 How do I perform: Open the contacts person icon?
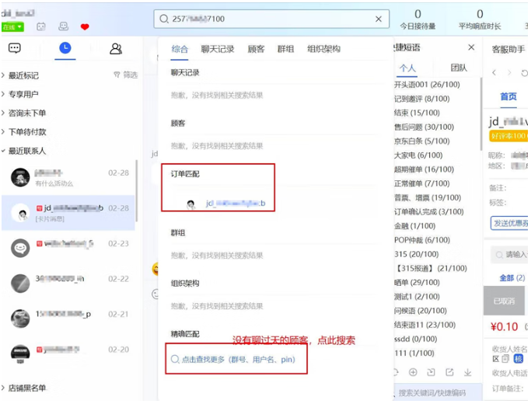pos(116,49)
